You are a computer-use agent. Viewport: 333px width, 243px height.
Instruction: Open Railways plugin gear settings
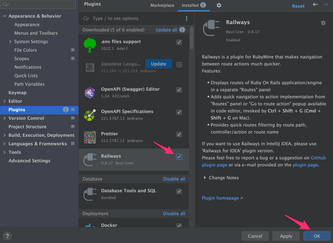323,23
